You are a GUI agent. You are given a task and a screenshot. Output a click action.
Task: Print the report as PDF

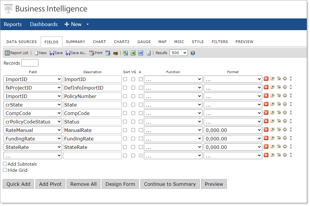[x=96, y=53]
